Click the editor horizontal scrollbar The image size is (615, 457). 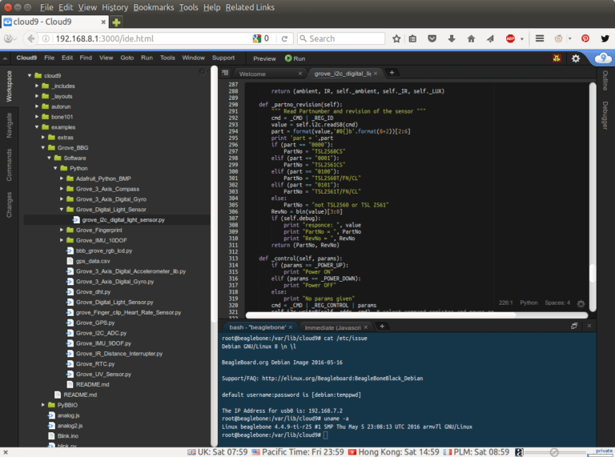pos(416,315)
